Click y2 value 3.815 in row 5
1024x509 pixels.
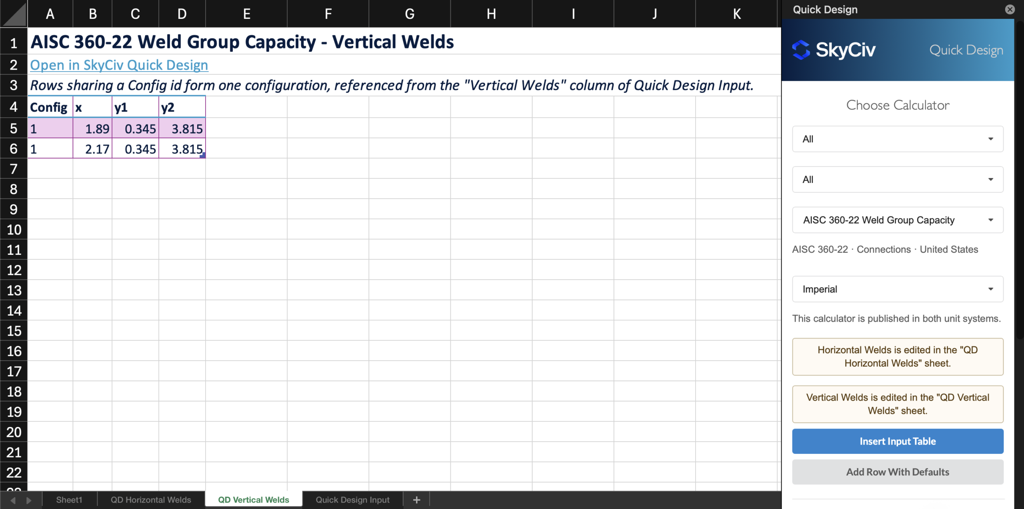pyautogui.click(x=182, y=128)
